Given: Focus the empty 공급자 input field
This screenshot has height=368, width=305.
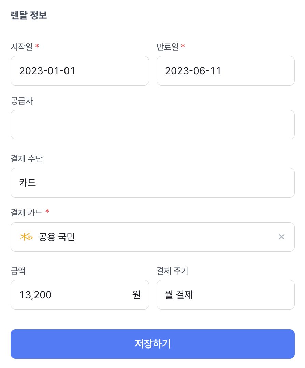Looking at the screenshot, I should pyautogui.click(x=152, y=125).
